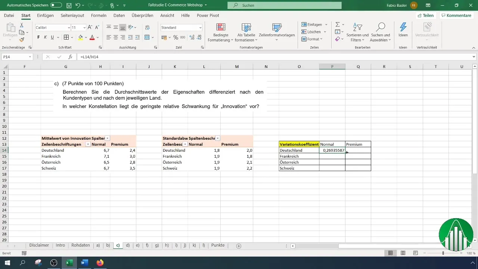Screen dimensions: 478x269
Task: Click the align right icon
Action: 123,37
